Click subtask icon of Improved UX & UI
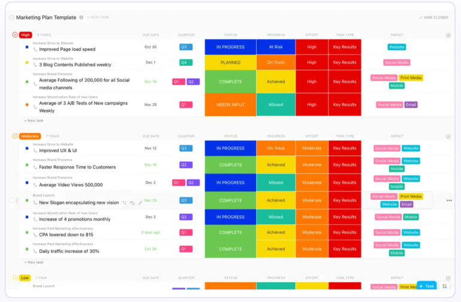Screen dimensions: 461x302 click(35, 151)
